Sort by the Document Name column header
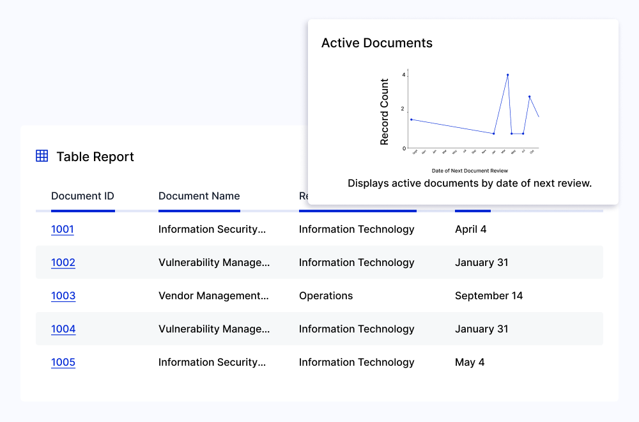639x422 pixels. [x=199, y=196]
